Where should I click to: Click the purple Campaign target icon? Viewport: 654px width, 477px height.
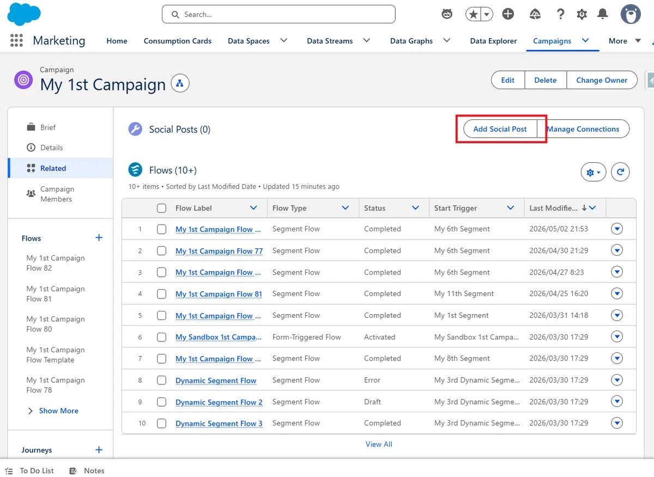[23, 80]
